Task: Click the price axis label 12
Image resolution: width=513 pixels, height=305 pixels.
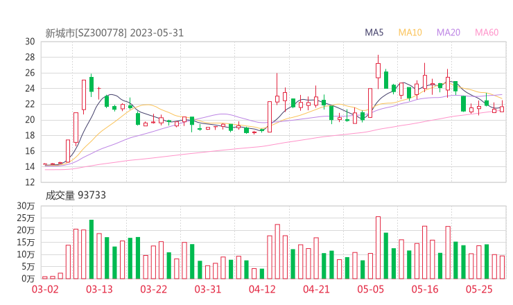Action: [30, 182]
